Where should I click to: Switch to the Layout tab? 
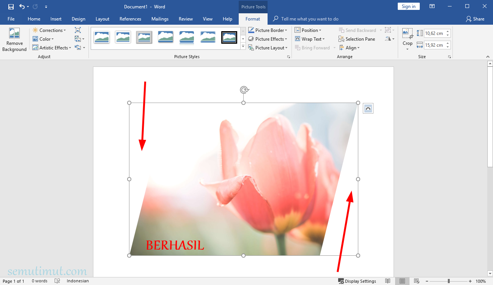click(x=102, y=19)
